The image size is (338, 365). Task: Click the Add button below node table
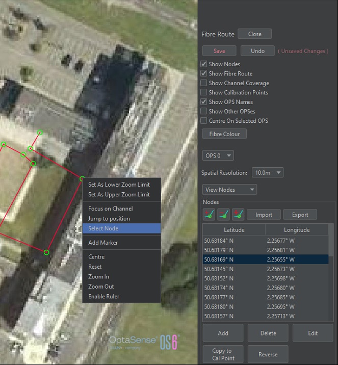pyautogui.click(x=223, y=333)
